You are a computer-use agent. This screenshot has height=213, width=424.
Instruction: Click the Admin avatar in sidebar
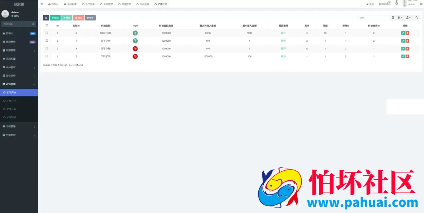coord(5,14)
